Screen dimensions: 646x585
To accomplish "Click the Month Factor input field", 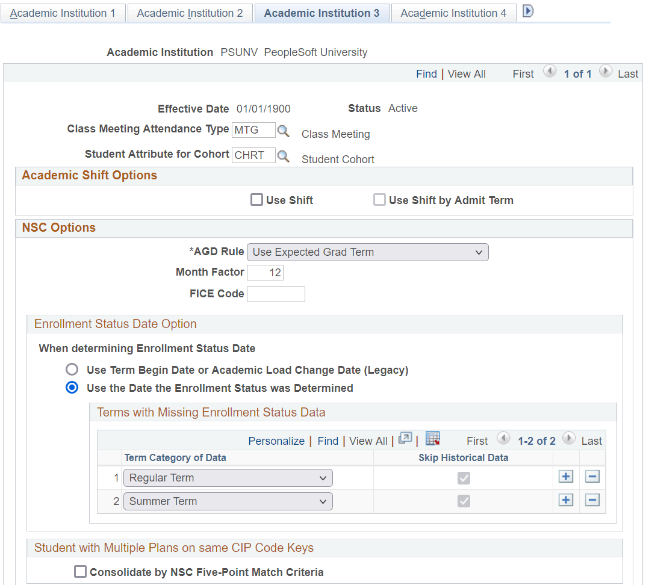I will coord(265,272).
